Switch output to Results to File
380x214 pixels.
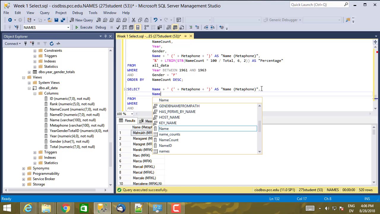[181, 27]
